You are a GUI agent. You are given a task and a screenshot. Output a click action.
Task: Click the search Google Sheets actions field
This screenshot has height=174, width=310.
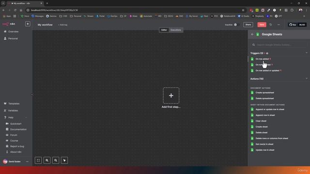click(279, 45)
